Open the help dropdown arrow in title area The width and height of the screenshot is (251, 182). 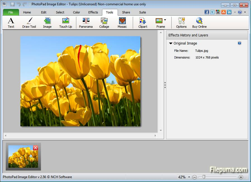tap(245, 12)
